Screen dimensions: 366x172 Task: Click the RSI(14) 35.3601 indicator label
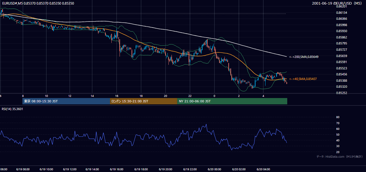[x=13, y=109]
